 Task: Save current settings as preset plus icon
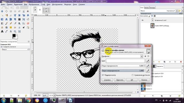pos(145,56)
